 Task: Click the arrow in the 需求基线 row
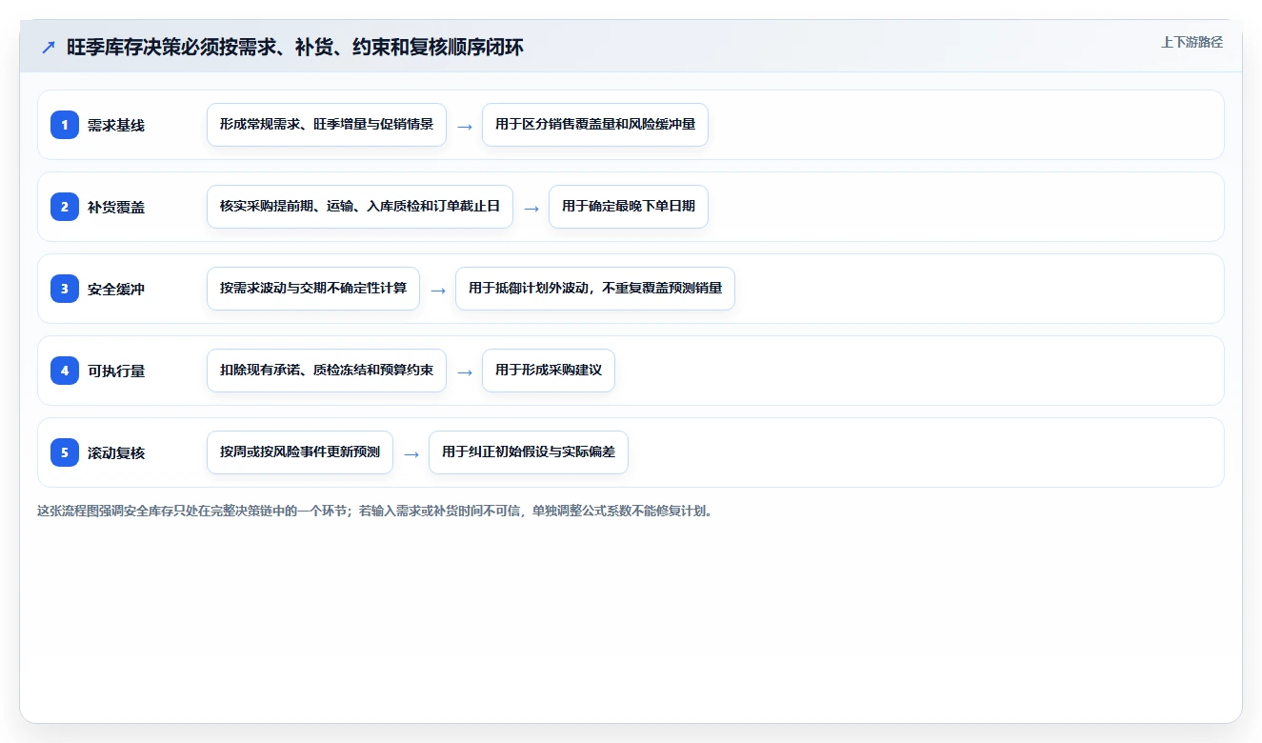pos(465,126)
